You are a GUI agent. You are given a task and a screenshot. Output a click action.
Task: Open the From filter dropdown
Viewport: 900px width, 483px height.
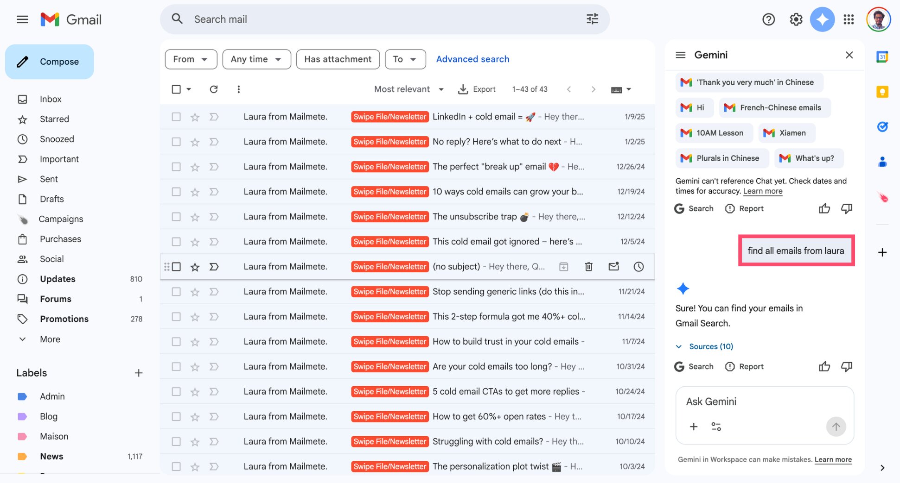tap(191, 59)
